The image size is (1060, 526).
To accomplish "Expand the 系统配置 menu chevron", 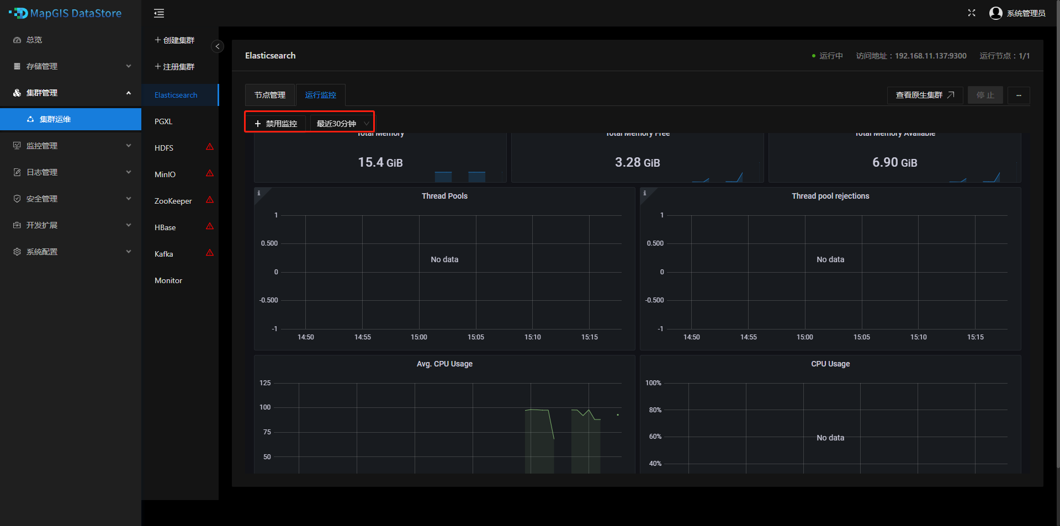I will tap(129, 252).
